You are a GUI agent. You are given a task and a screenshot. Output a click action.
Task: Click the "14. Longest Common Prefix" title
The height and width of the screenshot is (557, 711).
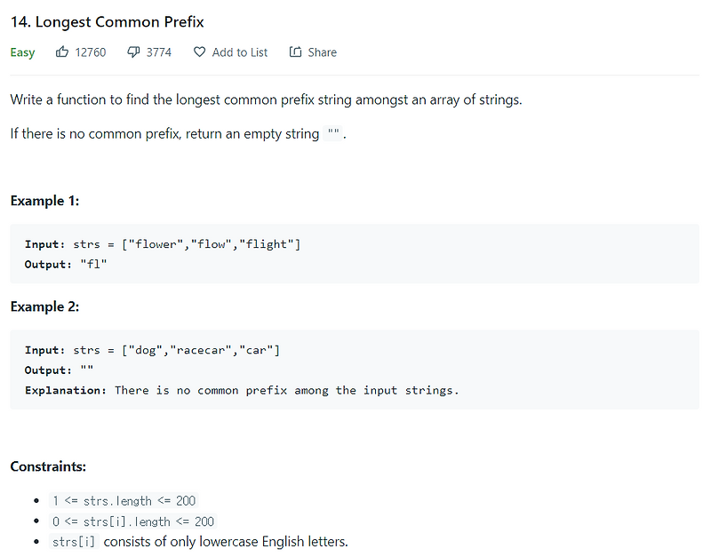coord(107,21)
